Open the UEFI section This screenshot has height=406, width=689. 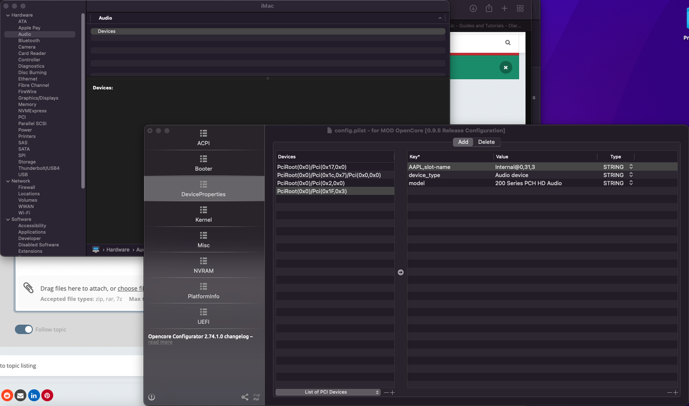203,316
